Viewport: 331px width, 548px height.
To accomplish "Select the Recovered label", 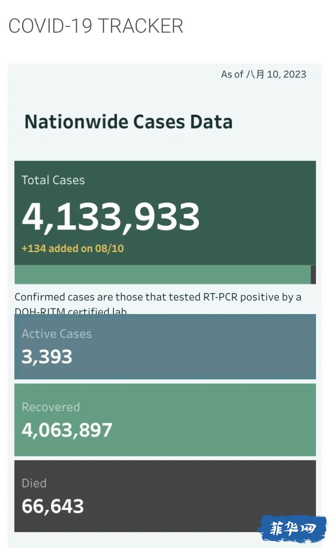I will click(x=51, y=407).
